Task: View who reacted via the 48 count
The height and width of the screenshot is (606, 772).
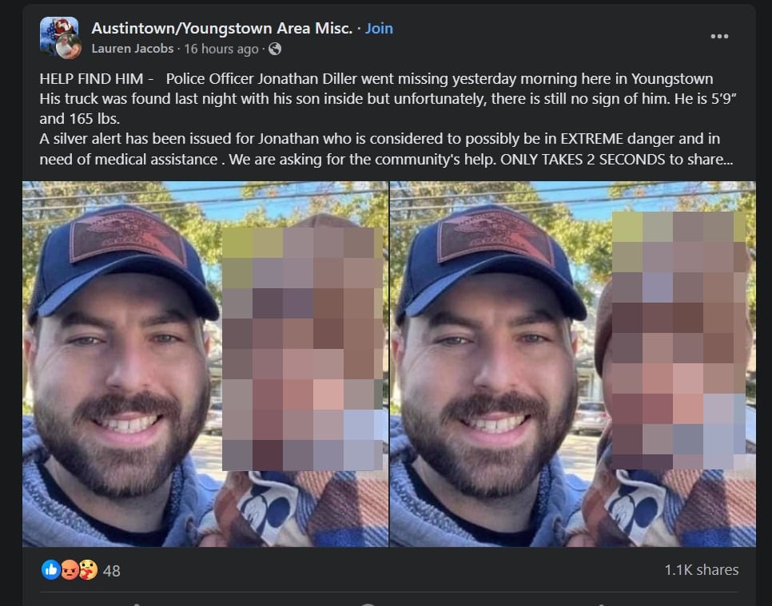Action: pos(112,571)
